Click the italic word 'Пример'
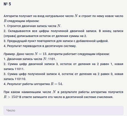Image resolution: width=127 pixels, height=116 pixels. pos(9,54)
